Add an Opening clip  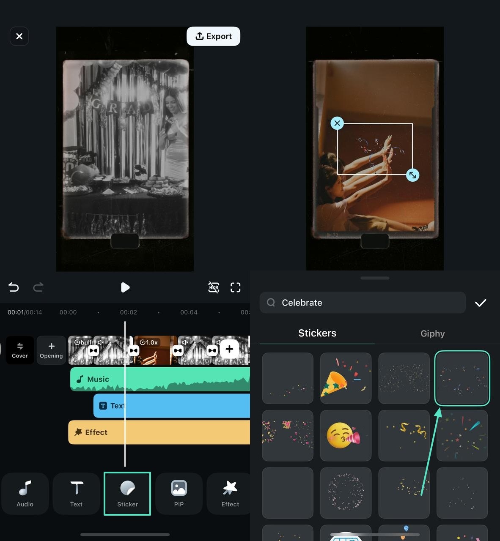pyautogui.click(x=51, y=350)
